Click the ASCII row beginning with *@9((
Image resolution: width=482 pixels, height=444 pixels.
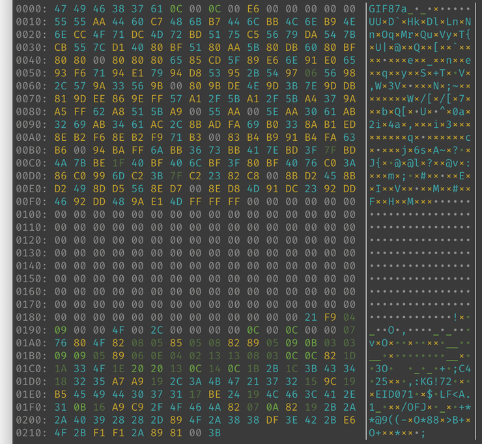pyautogui.click(x=419, y=420)
